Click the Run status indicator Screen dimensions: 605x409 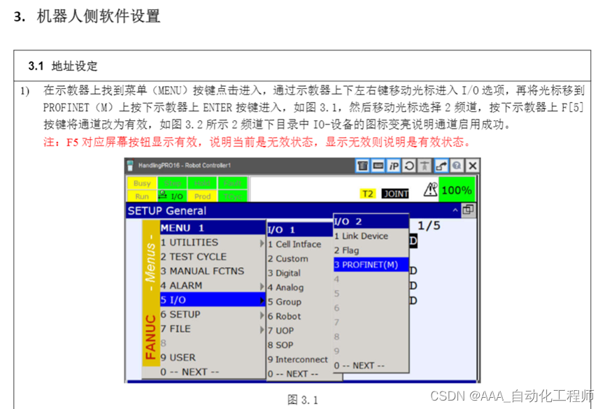(142, 196)
